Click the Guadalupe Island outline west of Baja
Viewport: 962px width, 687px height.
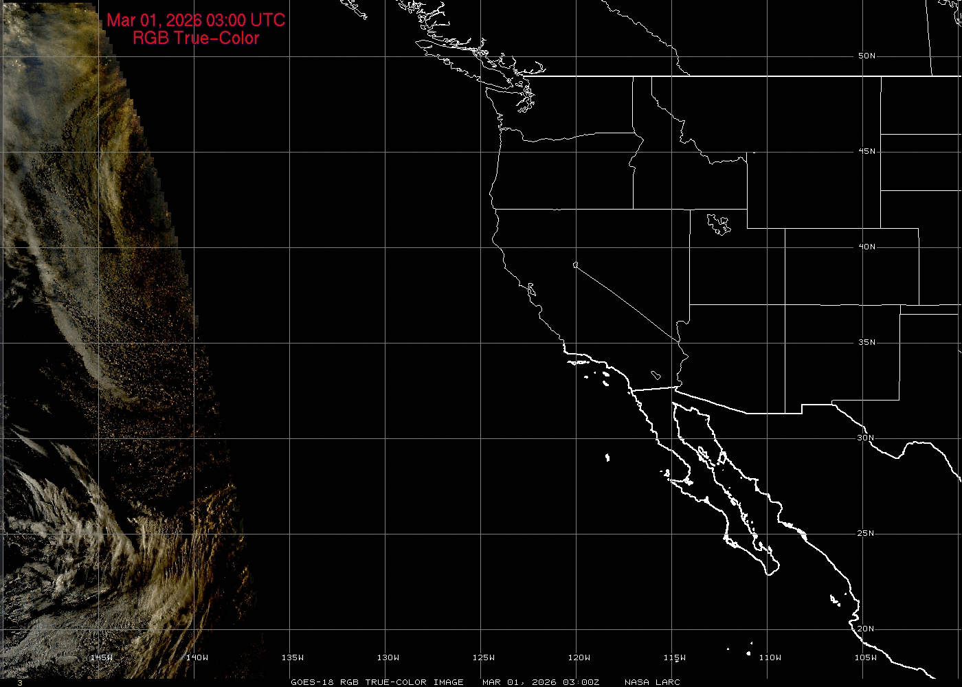click(607, 457)
